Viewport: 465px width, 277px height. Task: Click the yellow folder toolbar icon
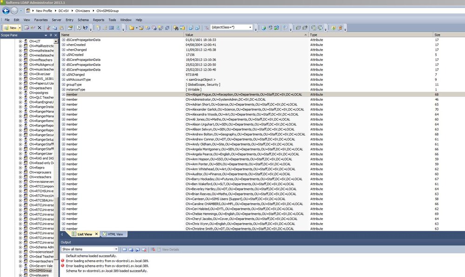click(132, 28)
